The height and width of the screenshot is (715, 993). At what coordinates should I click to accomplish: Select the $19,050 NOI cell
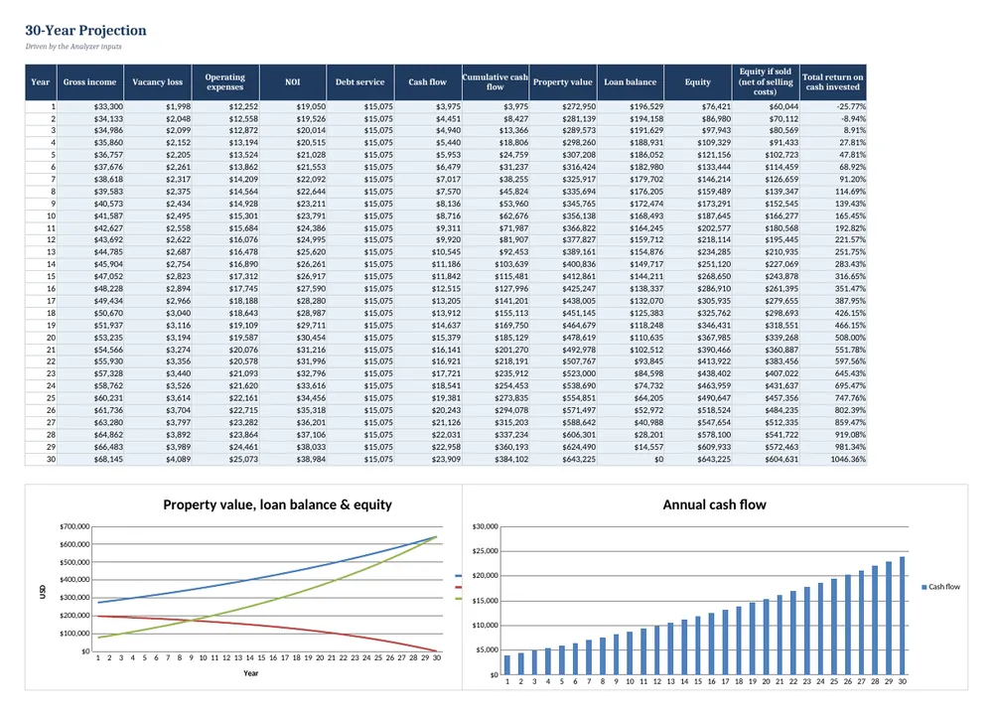point(293,106)
